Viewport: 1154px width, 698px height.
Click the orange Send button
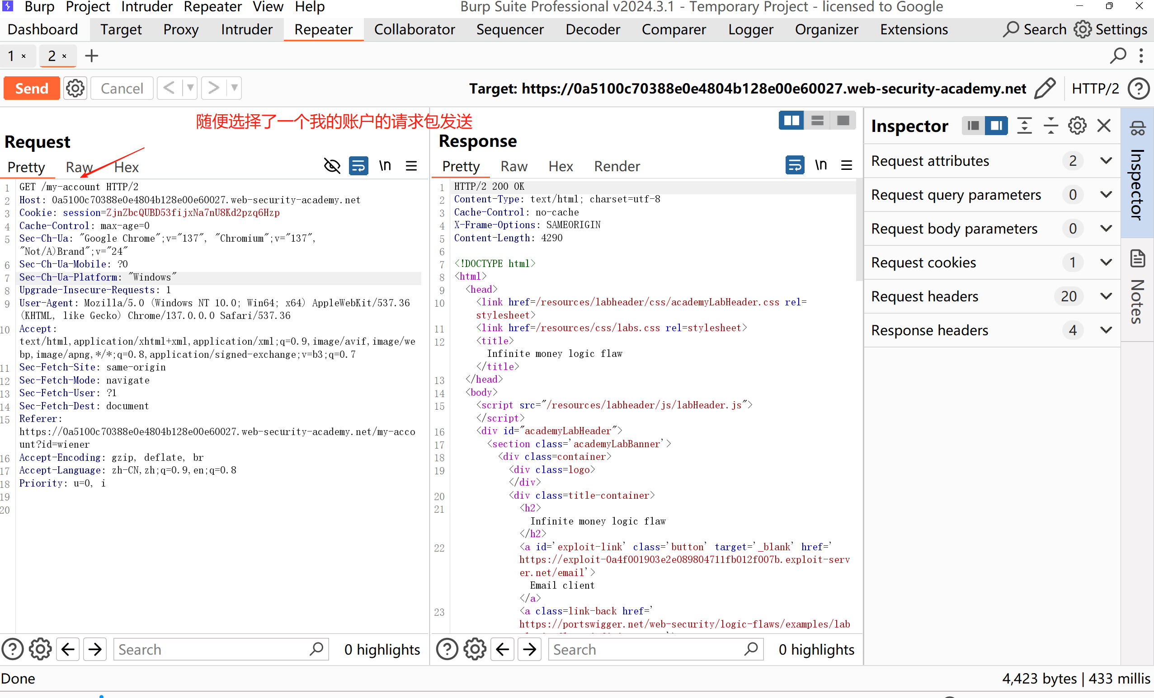[x=31, y=88]
